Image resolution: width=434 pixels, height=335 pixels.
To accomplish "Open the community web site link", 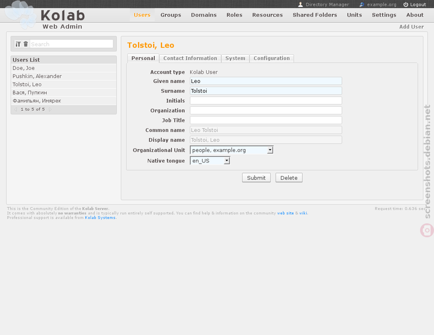I will tap(285, 213).
